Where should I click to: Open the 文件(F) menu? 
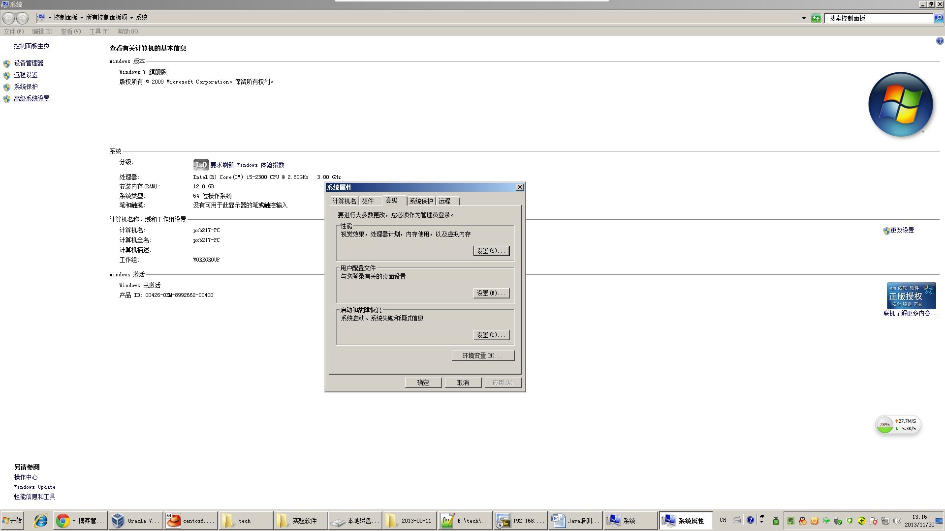14,31
